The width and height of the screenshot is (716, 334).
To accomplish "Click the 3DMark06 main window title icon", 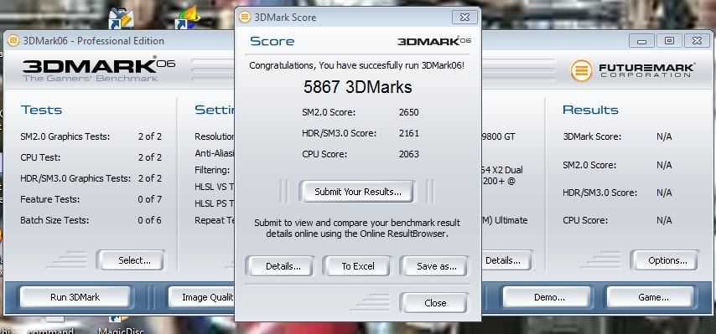I will point(13,40).
